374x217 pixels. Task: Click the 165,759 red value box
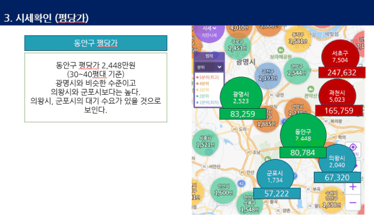point(339,111)
